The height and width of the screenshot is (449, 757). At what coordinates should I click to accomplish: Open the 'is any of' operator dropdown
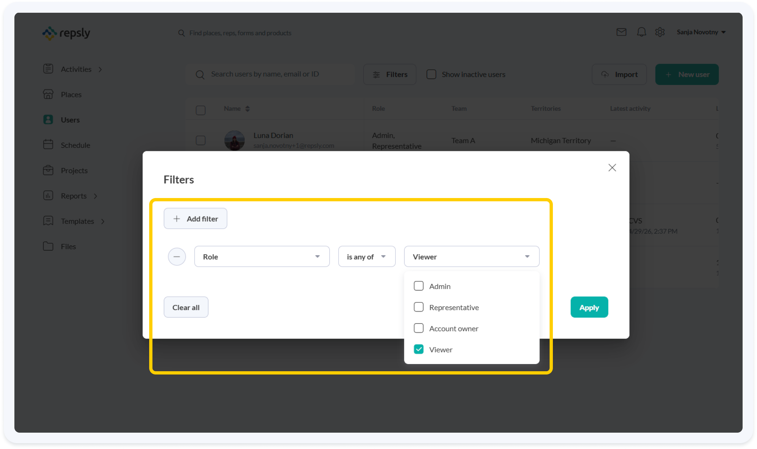point(367,257)
